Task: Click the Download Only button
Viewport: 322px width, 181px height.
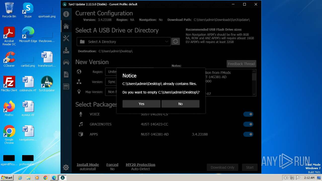Action: (222, 167)
